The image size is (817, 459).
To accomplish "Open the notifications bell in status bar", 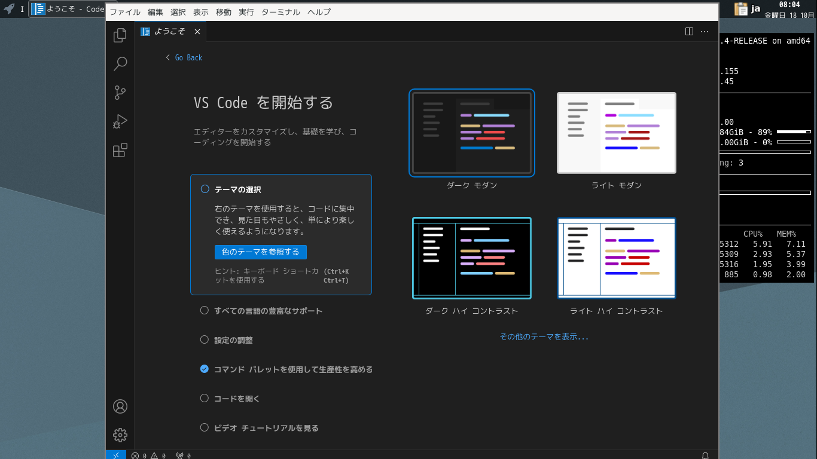I will [x=706, y=455].
